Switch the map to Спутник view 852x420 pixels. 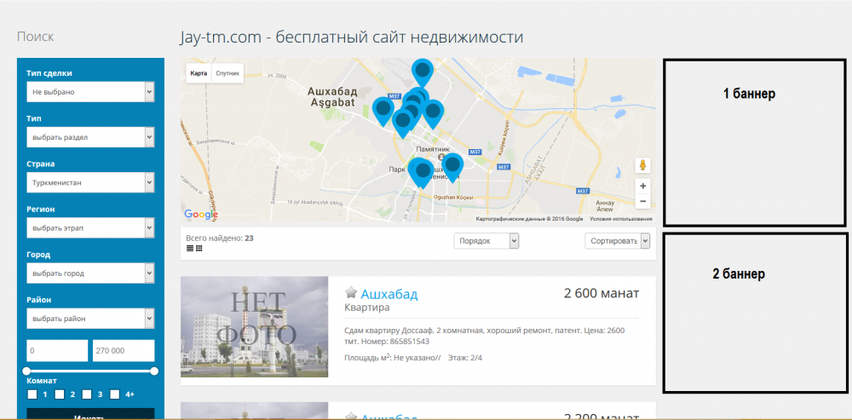(227, 72)
